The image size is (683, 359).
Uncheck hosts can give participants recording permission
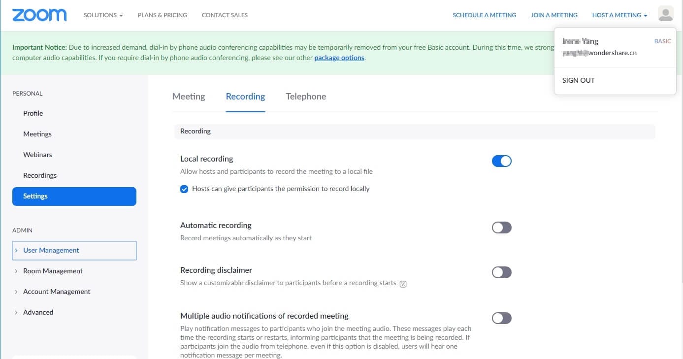(184, 189)
